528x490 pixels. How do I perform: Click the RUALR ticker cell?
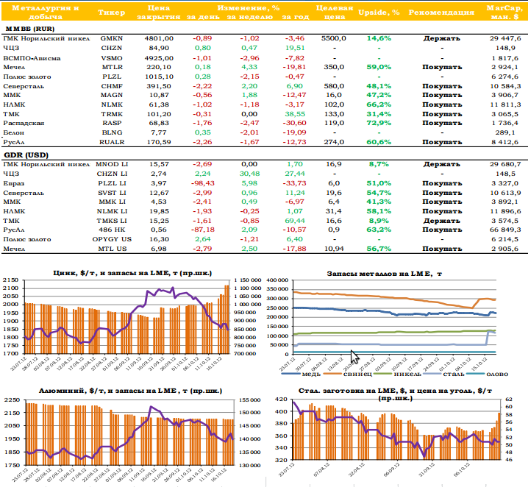coord(112,142)
